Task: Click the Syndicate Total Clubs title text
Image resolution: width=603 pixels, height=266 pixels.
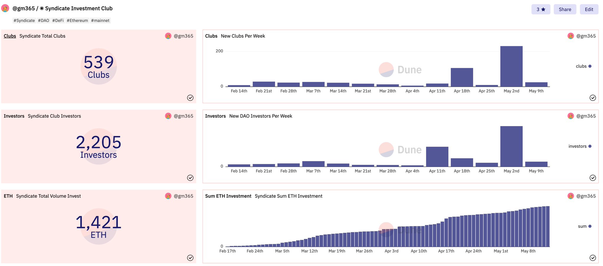Action: 42,36
